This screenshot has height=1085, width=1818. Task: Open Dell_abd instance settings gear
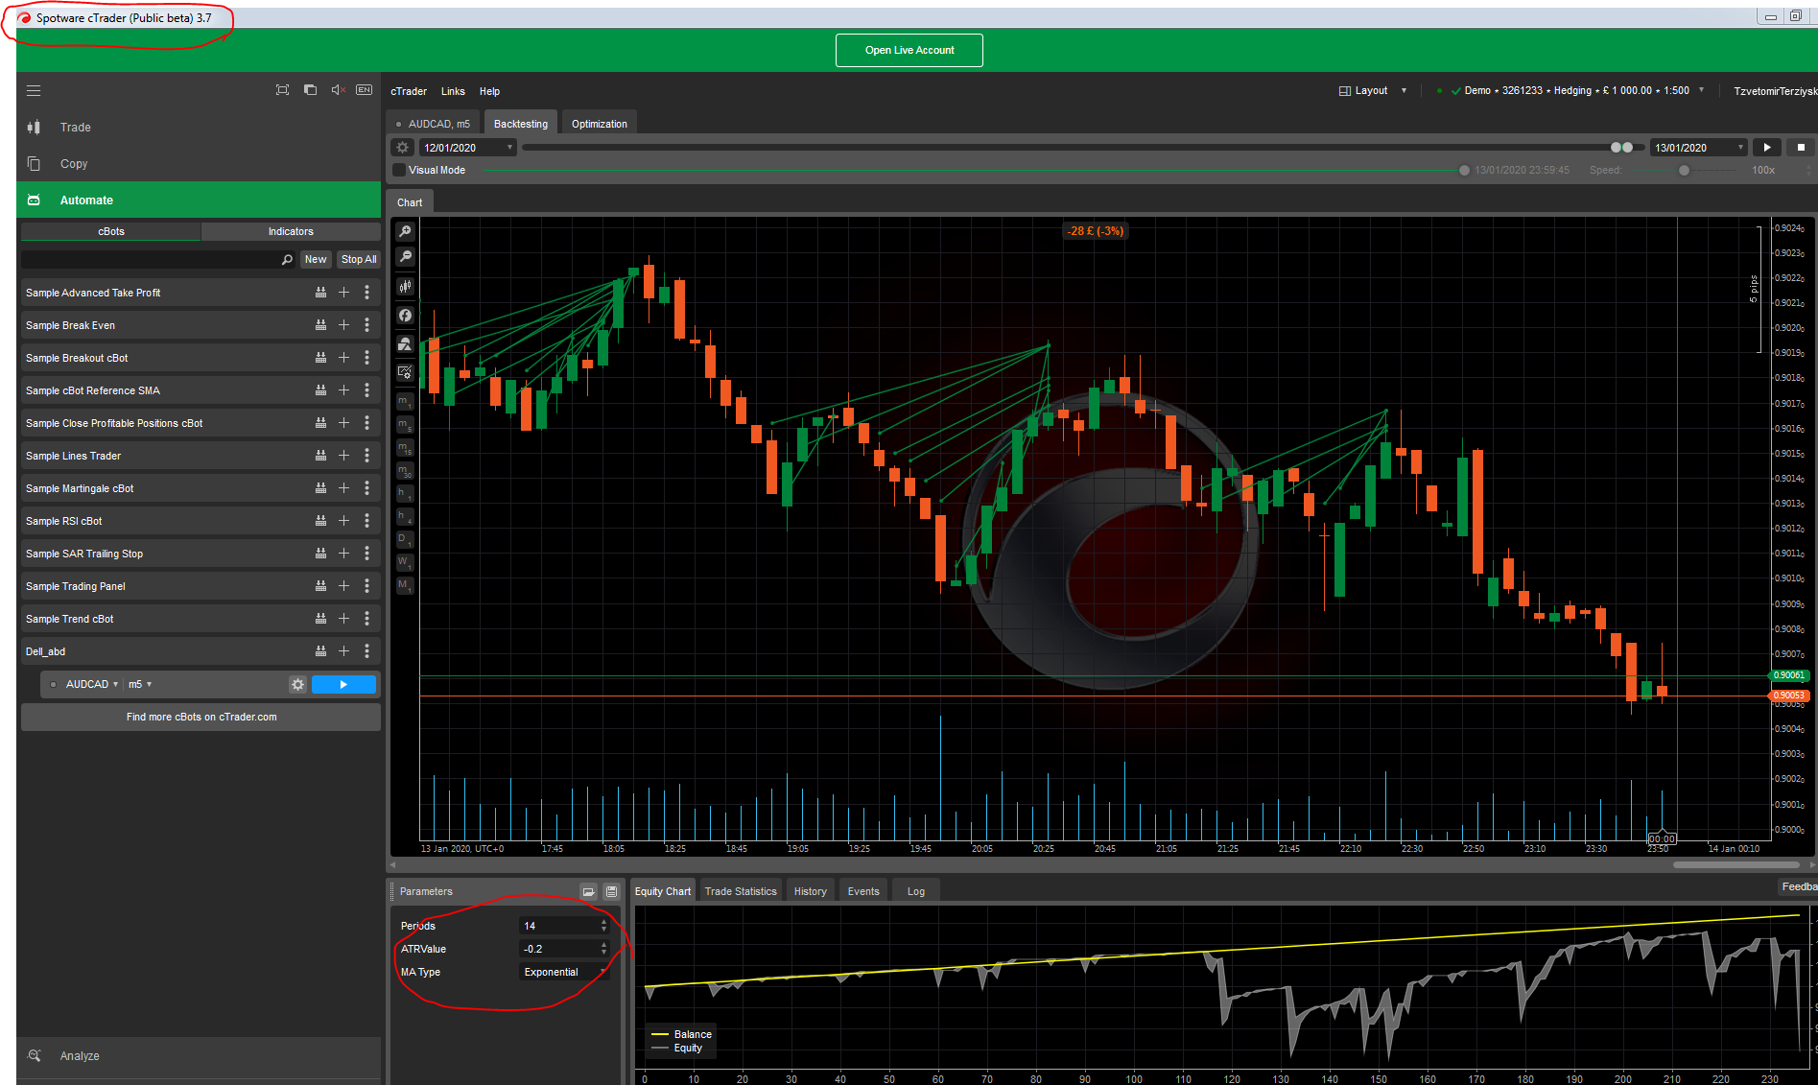[x=297, y=684]
